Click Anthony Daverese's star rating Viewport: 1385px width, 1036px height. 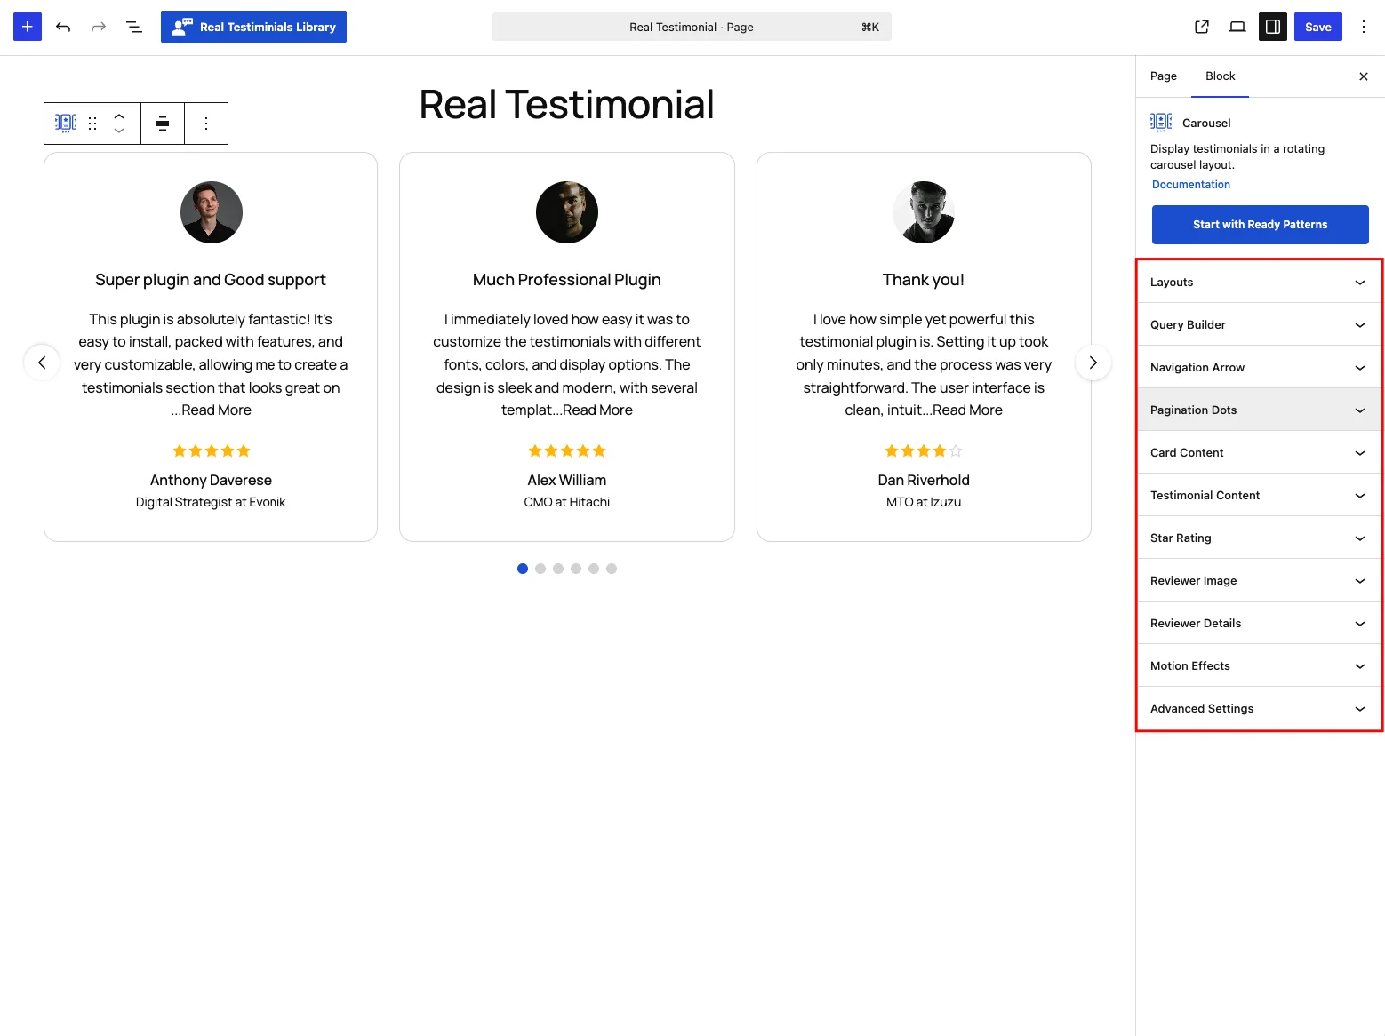[x=212, y=451]
